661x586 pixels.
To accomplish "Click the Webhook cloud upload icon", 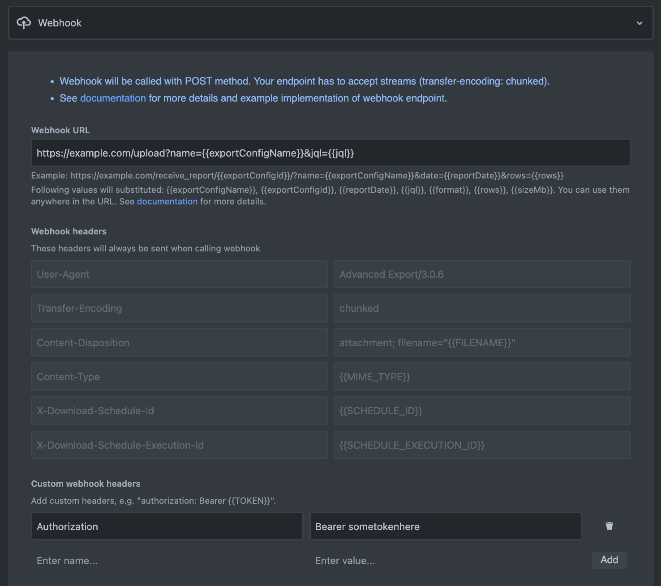I will (24, 23).
